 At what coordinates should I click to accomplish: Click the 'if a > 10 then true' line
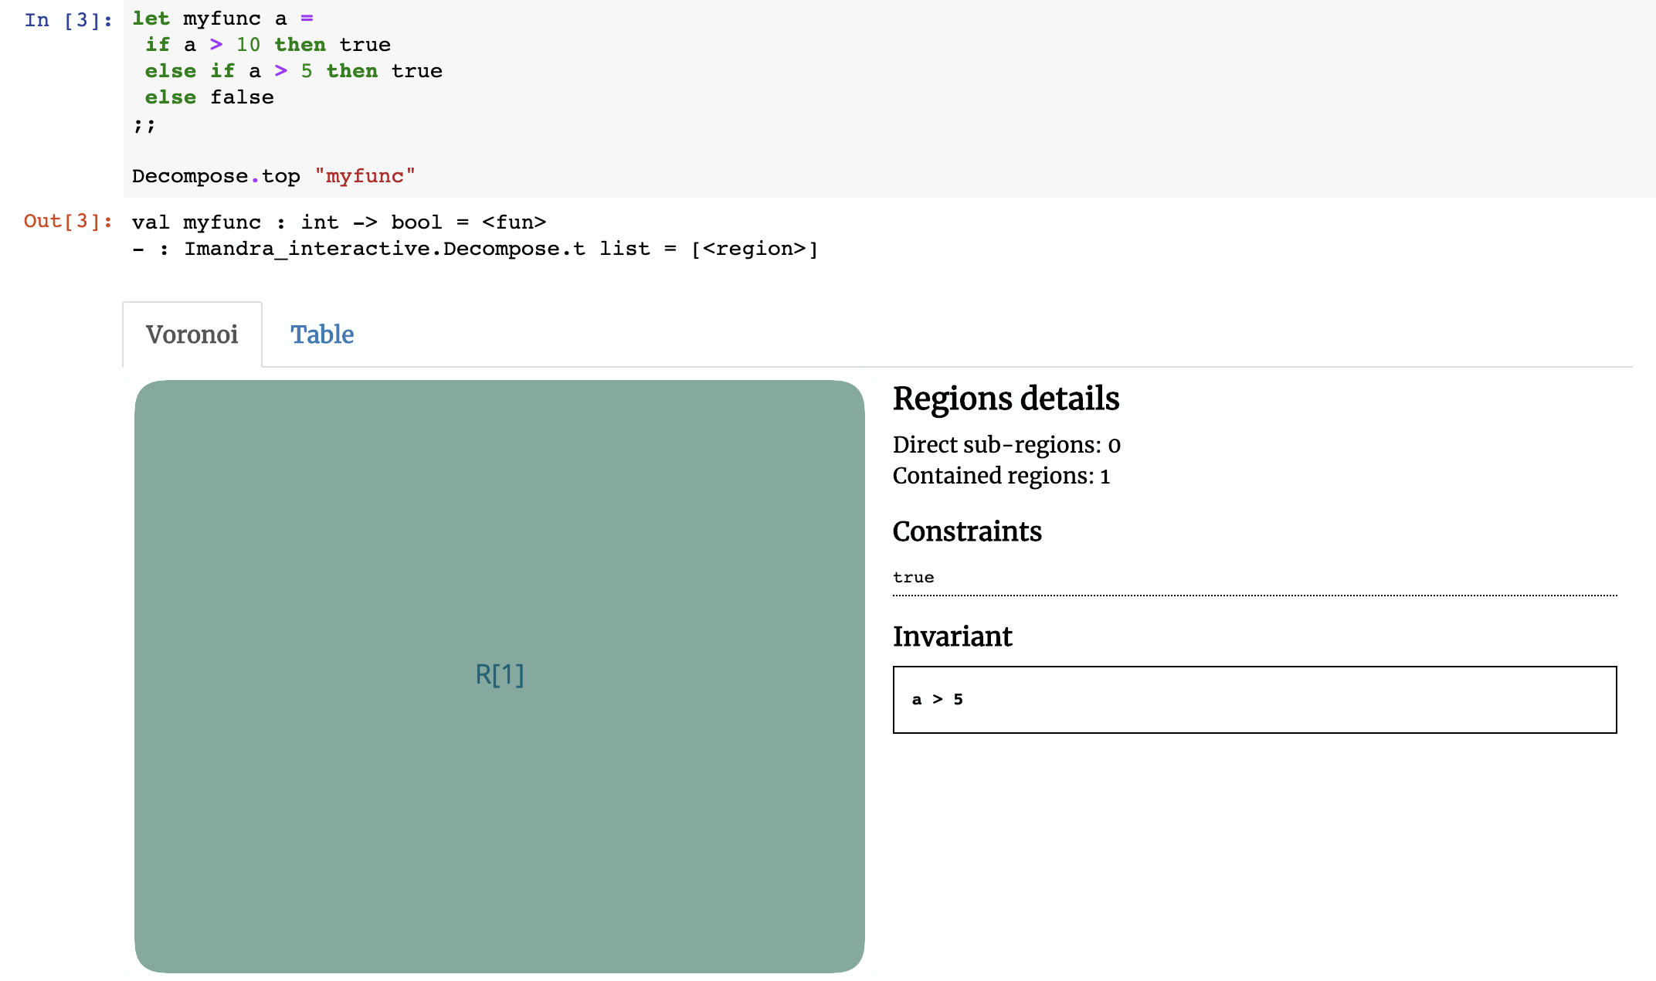pos(267,45)
